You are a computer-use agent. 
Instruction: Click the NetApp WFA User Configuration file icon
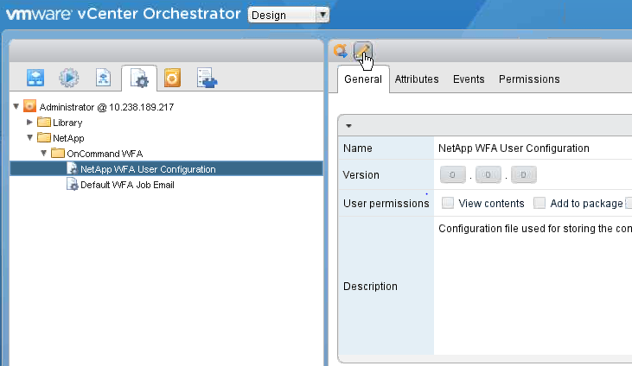point(72,168)
